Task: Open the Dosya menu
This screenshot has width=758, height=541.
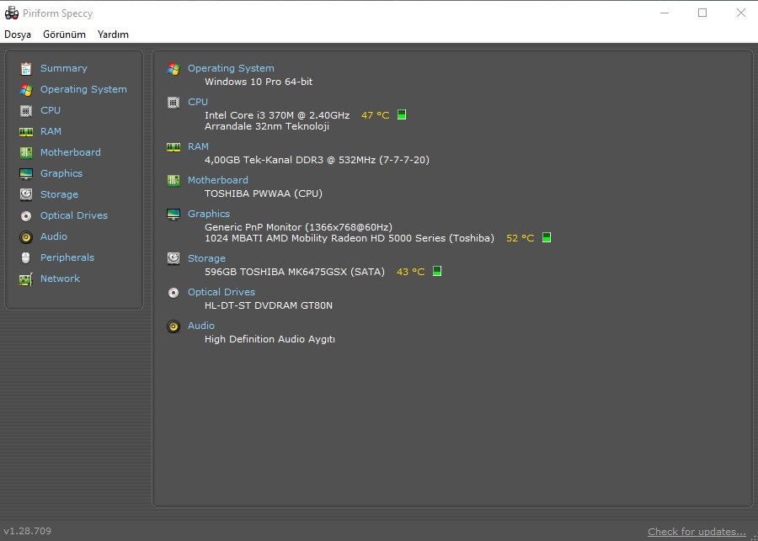Action: [x=18, y=34]
